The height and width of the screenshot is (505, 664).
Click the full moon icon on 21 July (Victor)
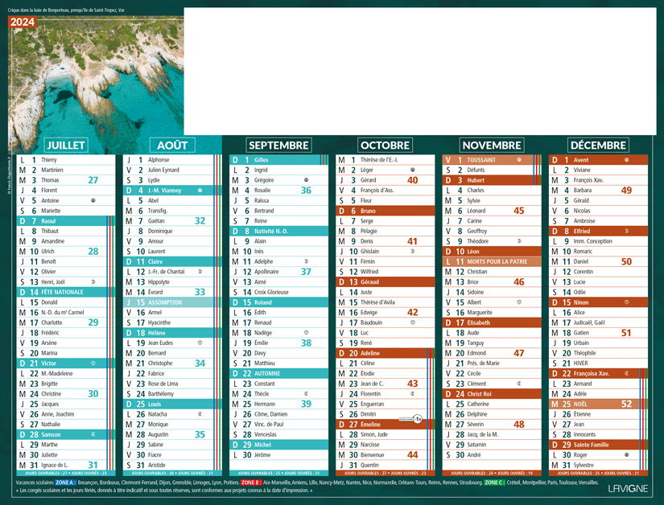(94, 363)
